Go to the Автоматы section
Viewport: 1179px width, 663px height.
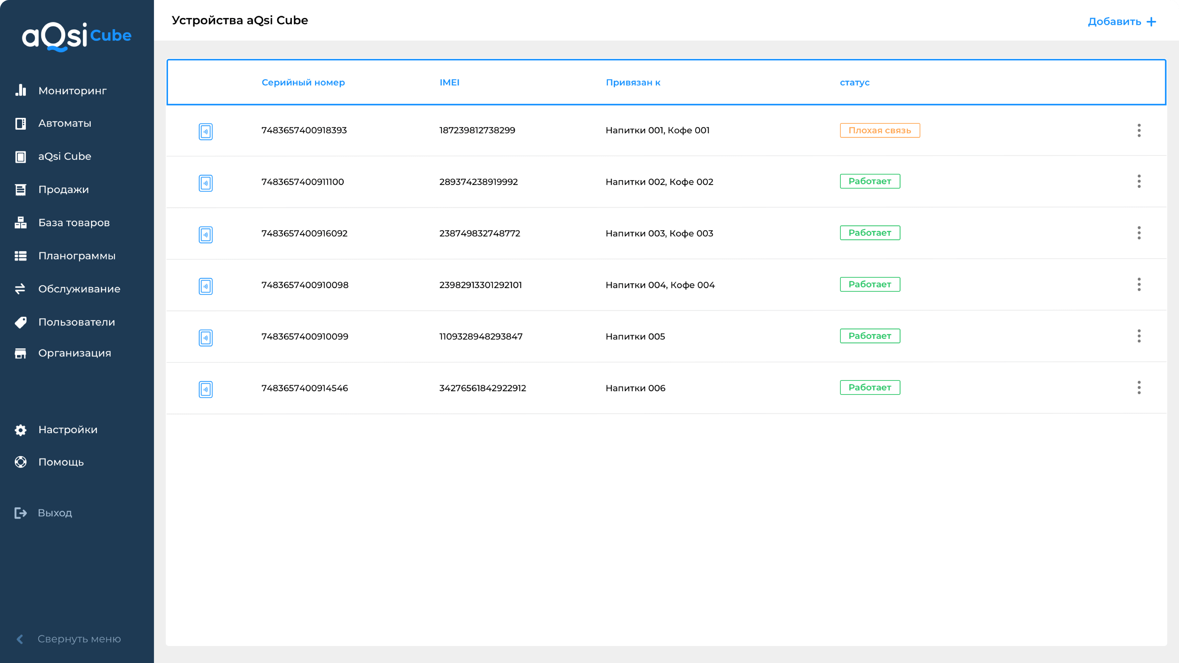65,123
